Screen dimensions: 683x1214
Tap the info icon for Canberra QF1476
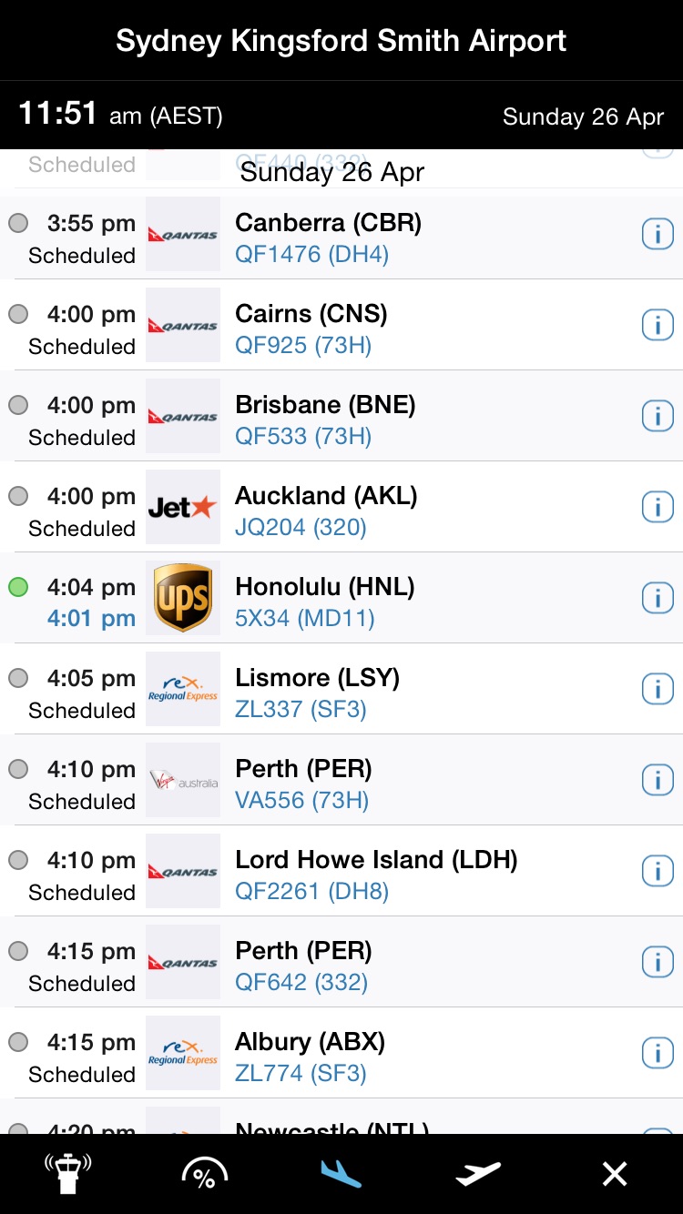pos(658,234)
